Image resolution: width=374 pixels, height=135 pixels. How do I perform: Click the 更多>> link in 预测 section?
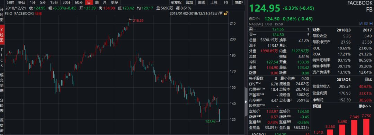tap(365, 106)
